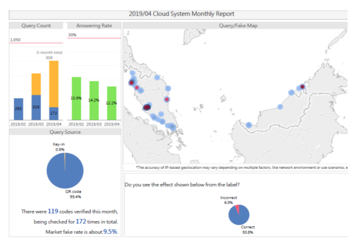Click the Query Count panel header
This screenshot has height=244, width=356.
pos(36,25)
